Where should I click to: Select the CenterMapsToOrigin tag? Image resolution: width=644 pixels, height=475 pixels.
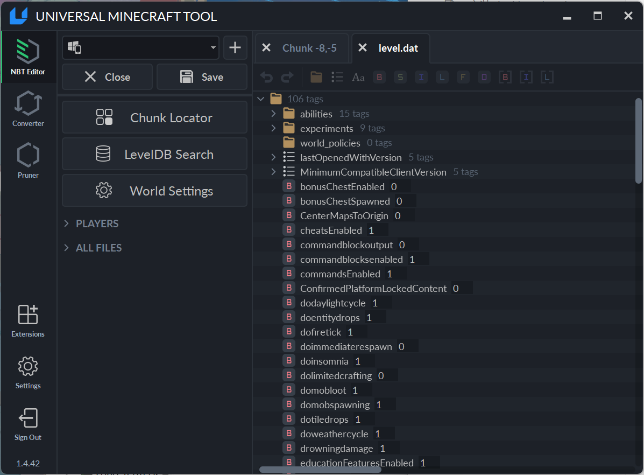tap(344, 216)
